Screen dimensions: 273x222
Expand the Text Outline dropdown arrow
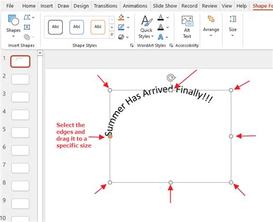tap(168, 27)
